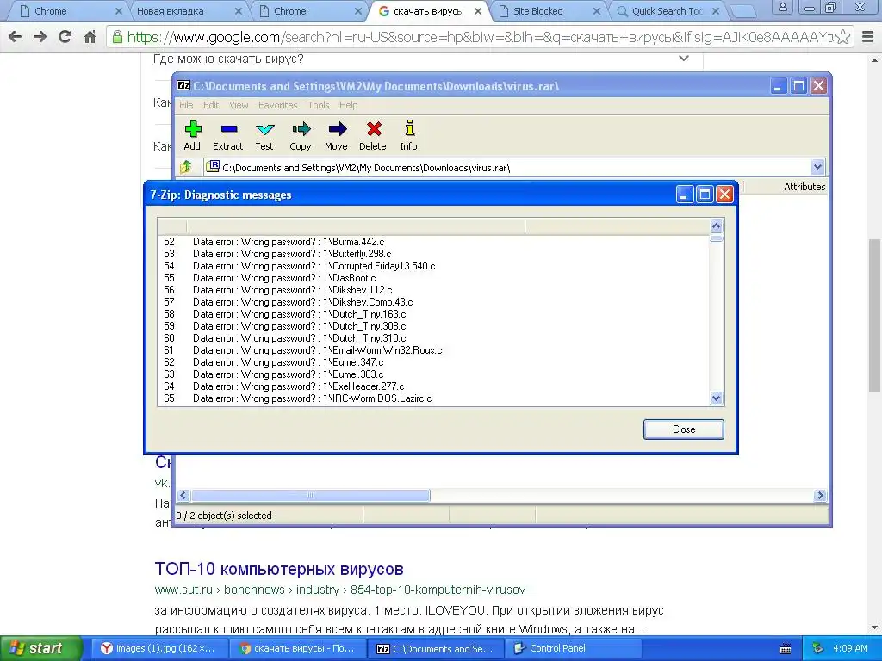Click the Chrome user profile icon

tap(782, 7)
